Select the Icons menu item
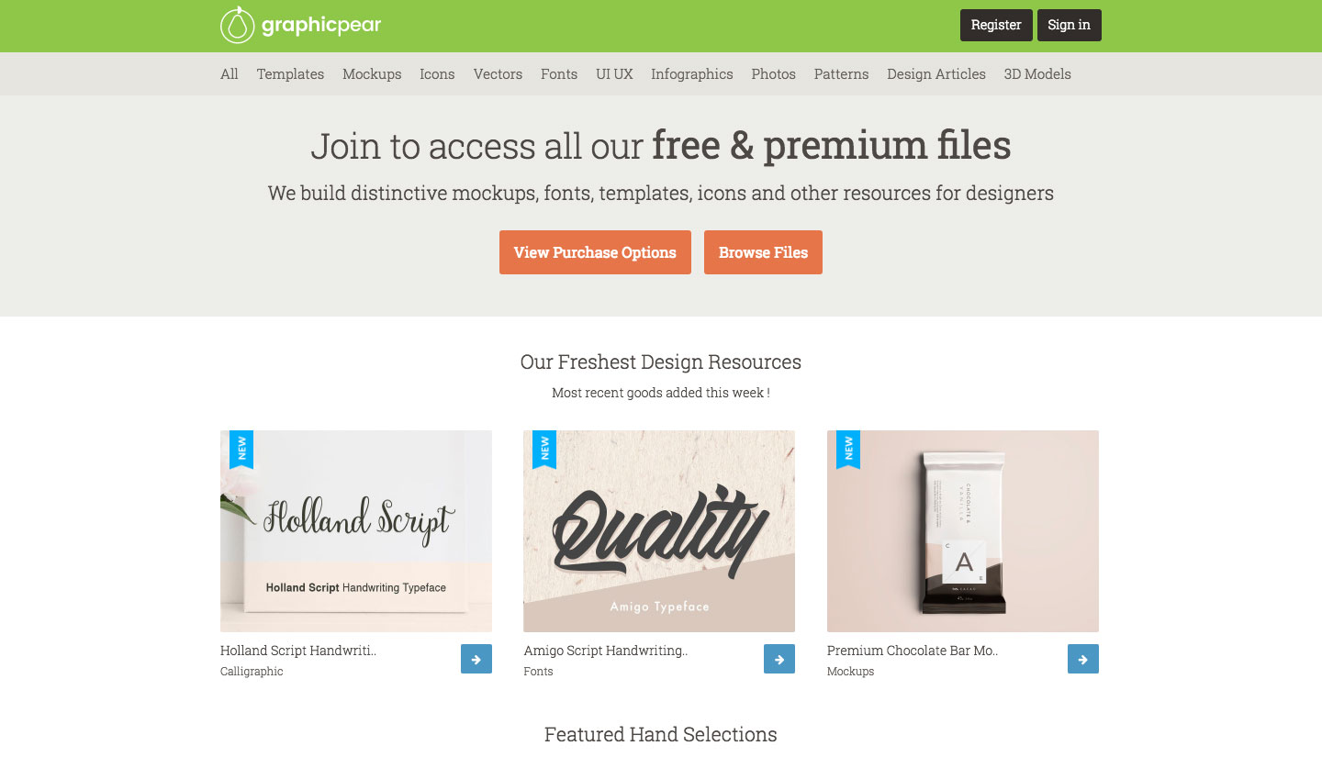Image resolution: width=1322 pixels, height=757 pixels. pos(437,74)
